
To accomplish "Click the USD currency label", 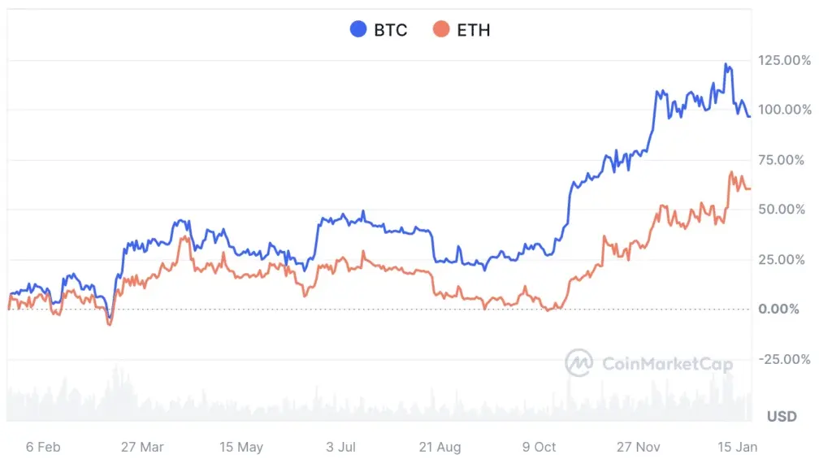I will 782,416.
